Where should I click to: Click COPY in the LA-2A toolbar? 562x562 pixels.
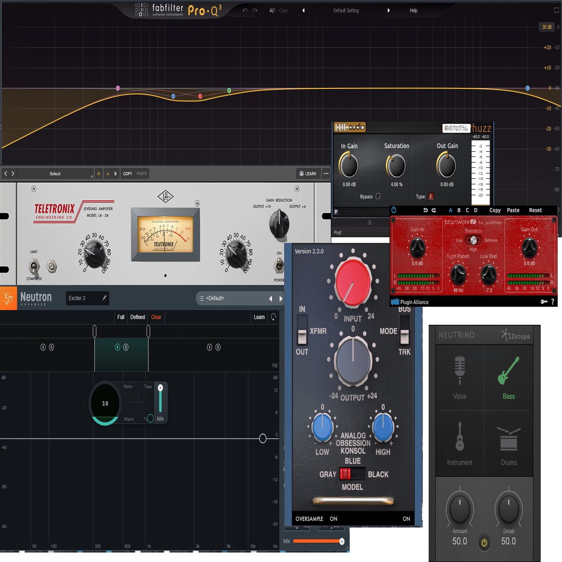[128, 174]
